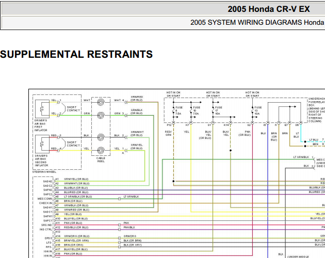325x258 pixels.
Task: Click the "IND CTRL" terminal label
Action: click(x=45, y=230)
